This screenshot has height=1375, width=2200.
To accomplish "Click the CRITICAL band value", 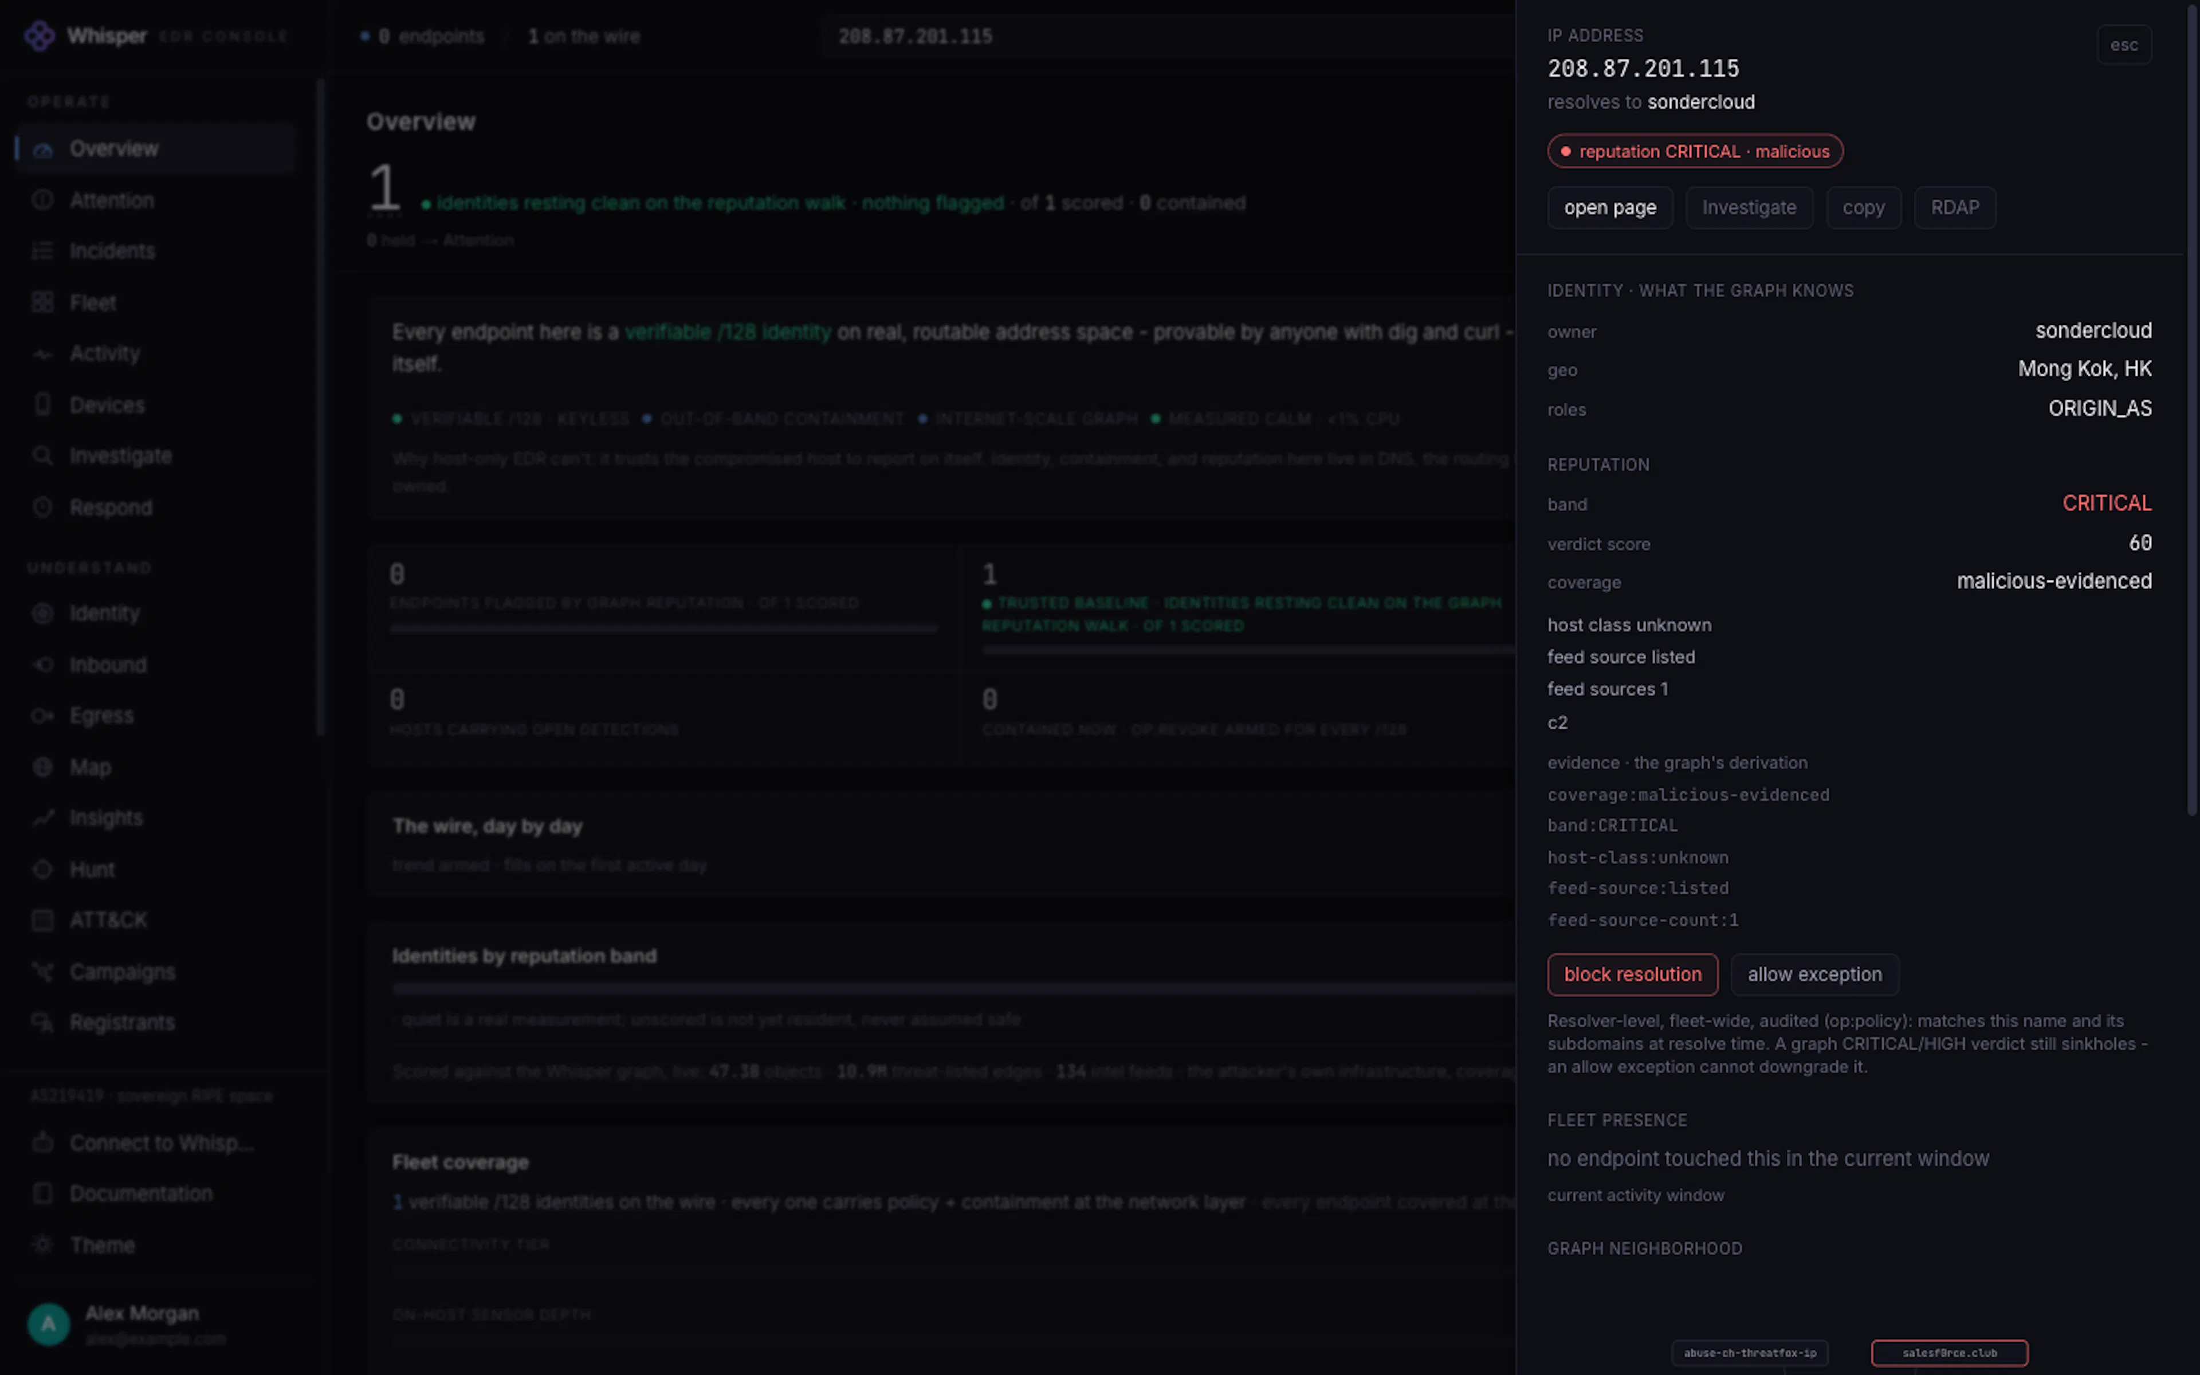I will (2107, 504).
